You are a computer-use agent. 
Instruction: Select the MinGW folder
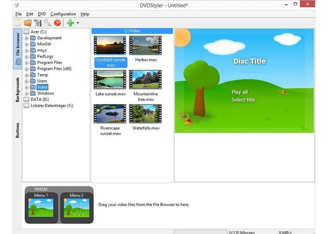tap(44, 44)
